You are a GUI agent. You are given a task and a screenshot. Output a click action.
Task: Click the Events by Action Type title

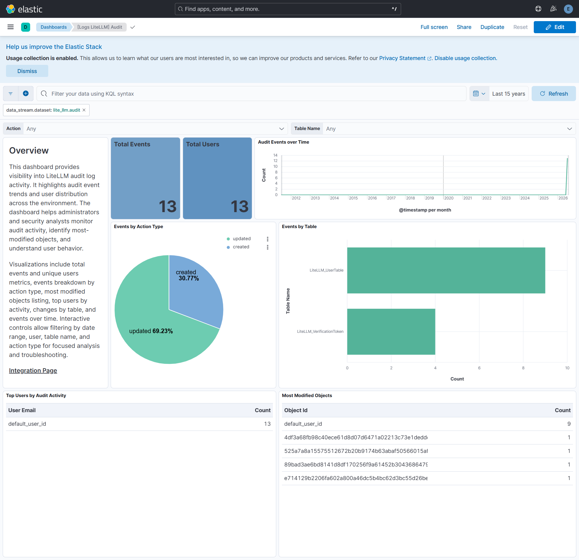click(138, 227)
